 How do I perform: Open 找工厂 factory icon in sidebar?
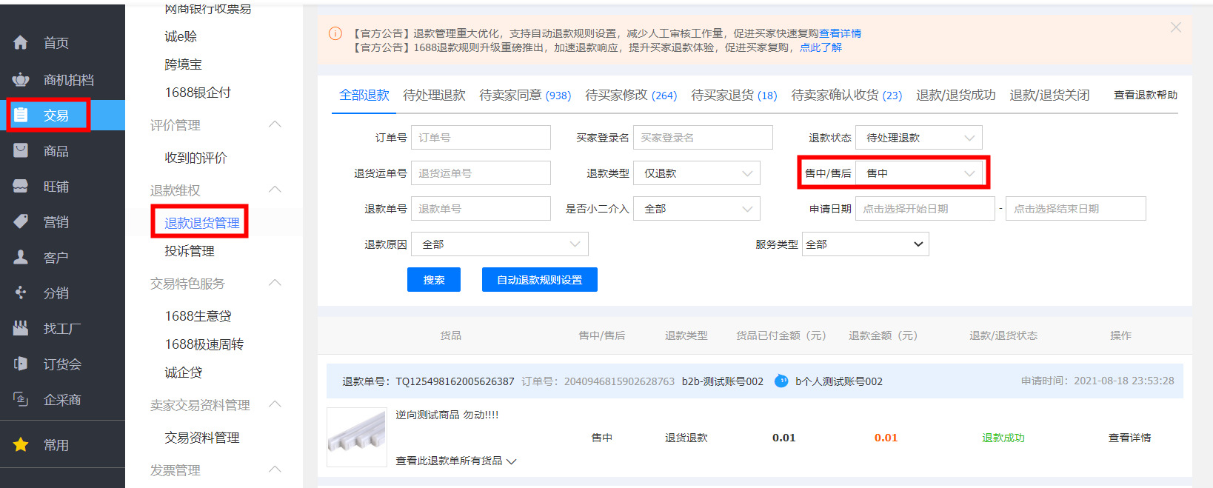pos(21,328)
